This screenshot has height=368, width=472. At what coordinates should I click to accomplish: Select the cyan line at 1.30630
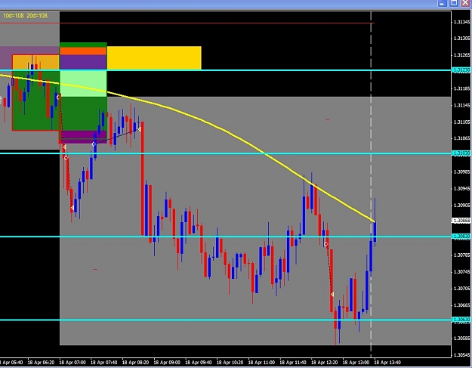[226, 320]
